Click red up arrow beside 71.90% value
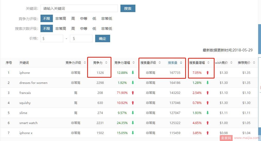 pyautogui.click(x=133, y=93)
